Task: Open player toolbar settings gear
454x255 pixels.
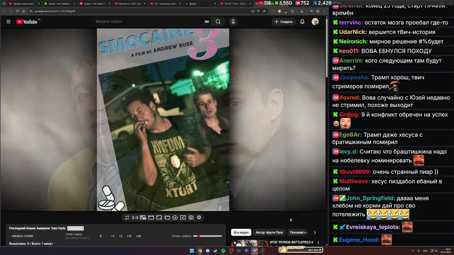Action: click(x=199, y=217)
